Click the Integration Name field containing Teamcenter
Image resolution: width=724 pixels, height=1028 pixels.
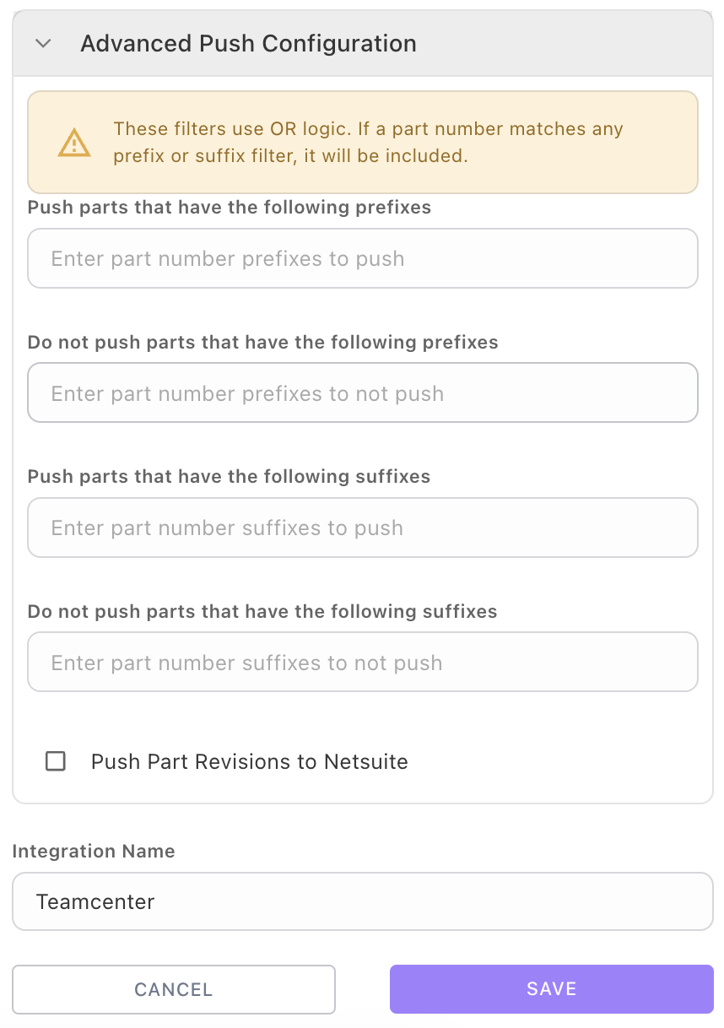(x=363, y=901)
